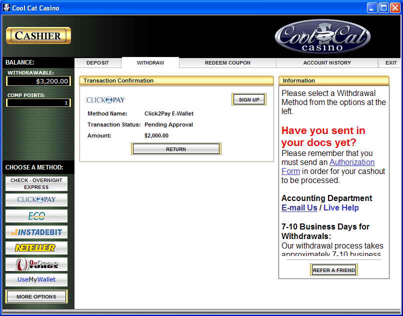Click the Cool Cat Casino logo
The width and height of the screenshot is (403, 316).
pyautogui.click(x=322, y=36)
